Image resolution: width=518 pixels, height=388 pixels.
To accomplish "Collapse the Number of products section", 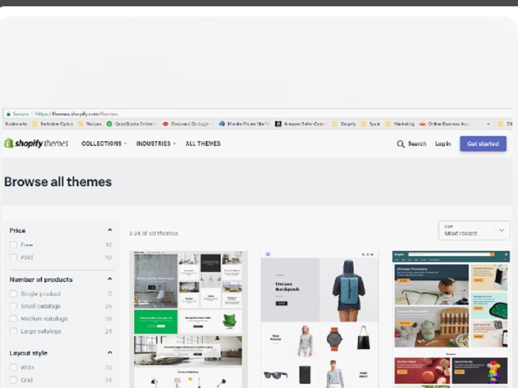I will 110,279.
